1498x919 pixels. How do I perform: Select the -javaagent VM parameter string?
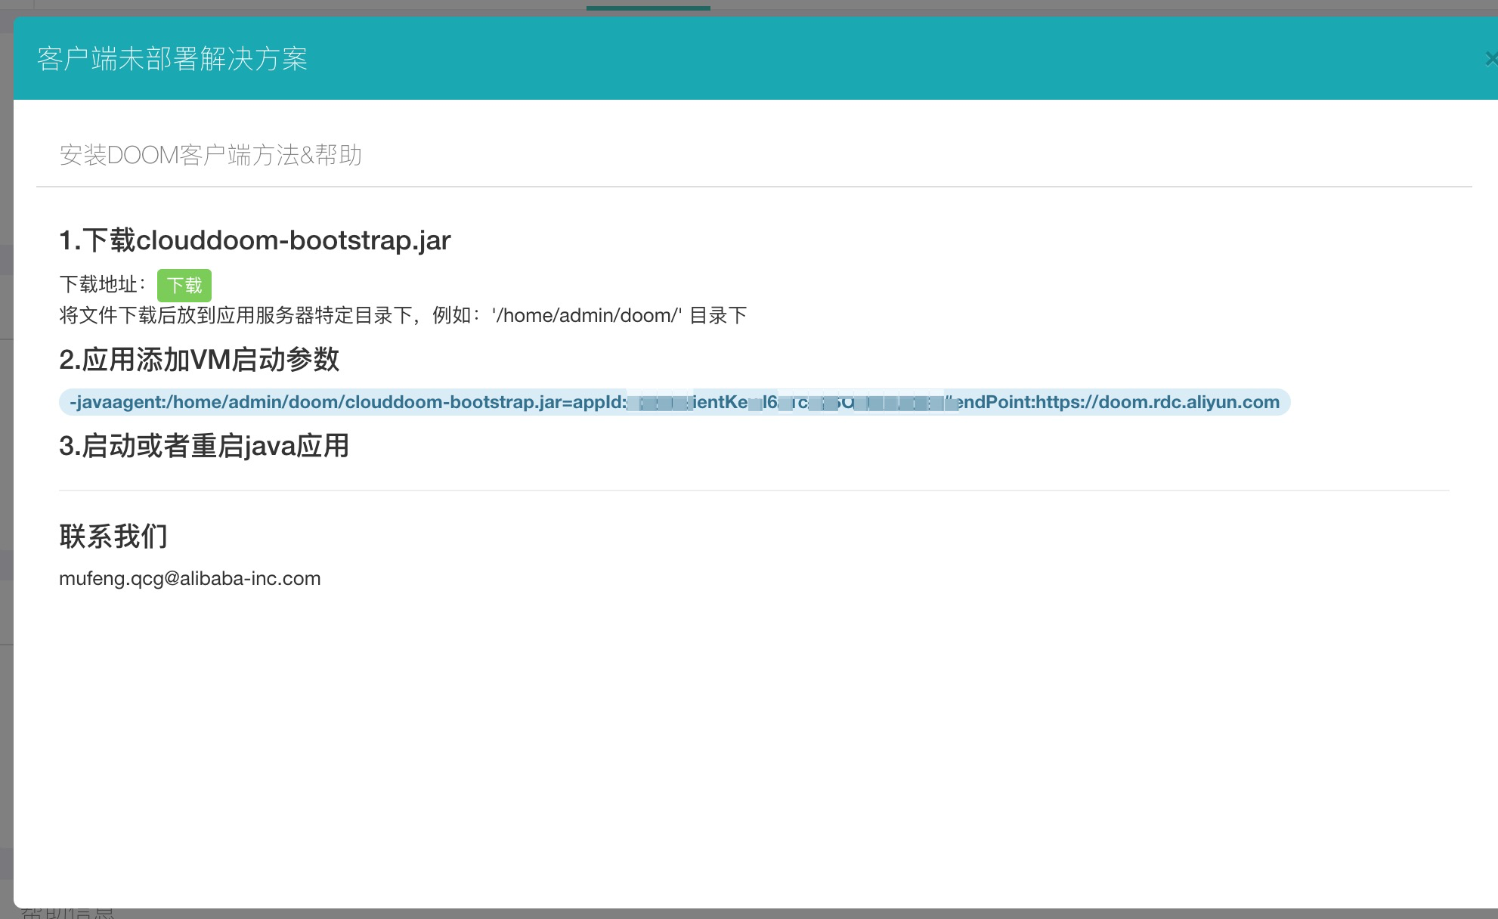pyautogui.click(x=674, y=402)
